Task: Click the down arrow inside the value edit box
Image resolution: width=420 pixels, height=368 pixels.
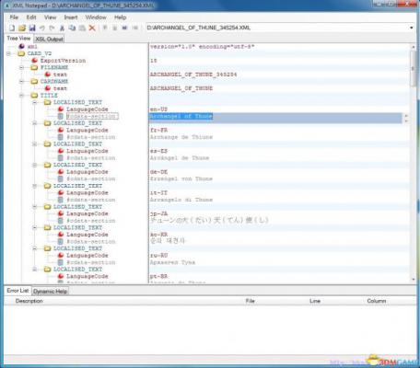Action: tap(406, 121)
